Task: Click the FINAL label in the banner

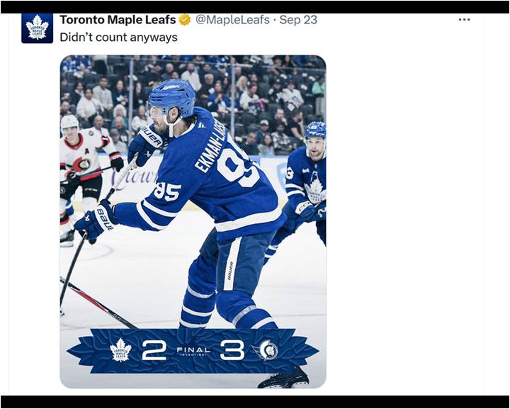Action: click(193, 350)
